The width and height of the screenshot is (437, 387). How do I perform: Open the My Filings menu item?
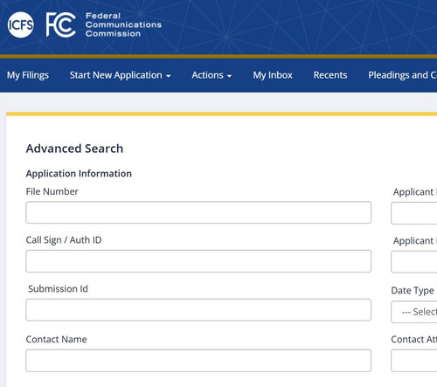pos(28,75)
